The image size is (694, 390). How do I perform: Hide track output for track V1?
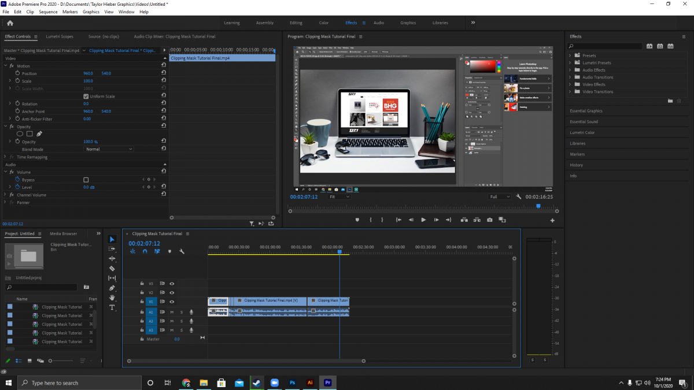pos(172,301)
